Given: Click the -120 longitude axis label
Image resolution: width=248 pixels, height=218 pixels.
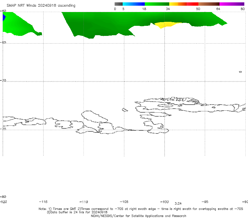Looking at the screenshot, I should pyautogui.click(x=3, y=202).
